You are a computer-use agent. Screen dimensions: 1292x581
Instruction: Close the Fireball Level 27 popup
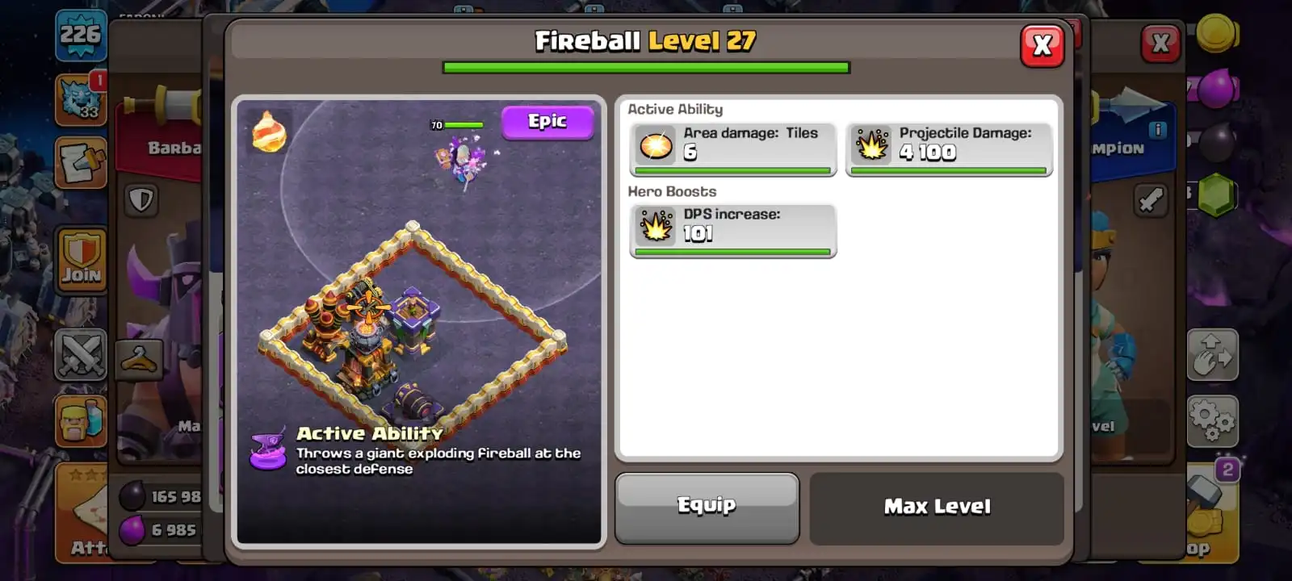pos(1042,45)
